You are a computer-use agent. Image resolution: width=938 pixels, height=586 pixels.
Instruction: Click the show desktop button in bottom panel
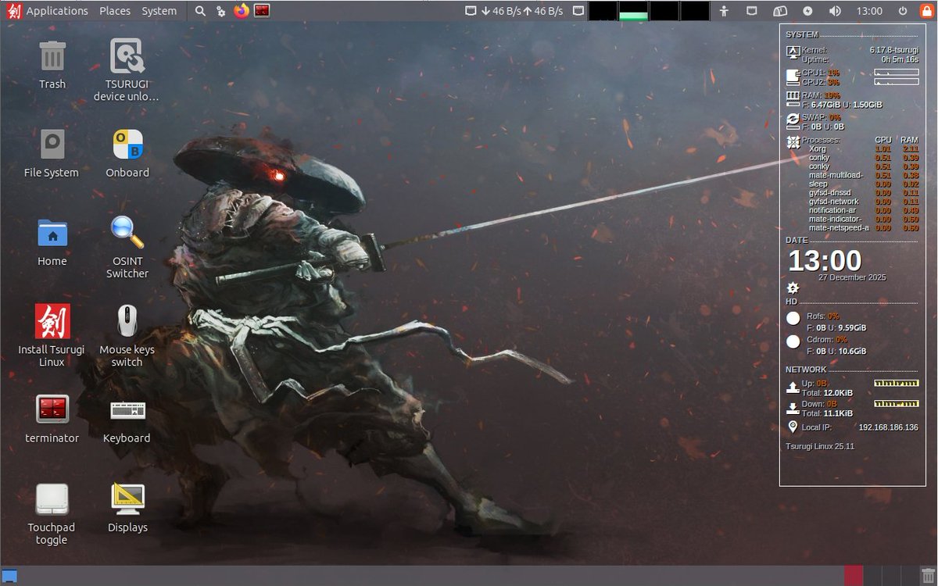click(9, 577)
